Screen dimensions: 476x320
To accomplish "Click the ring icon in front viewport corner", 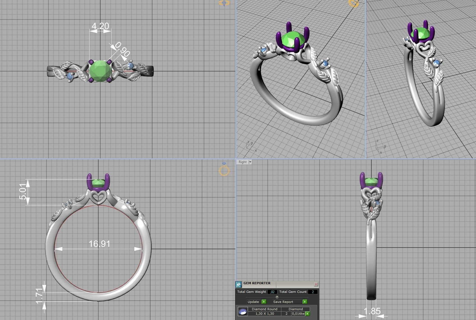I will tap(224, 169).
